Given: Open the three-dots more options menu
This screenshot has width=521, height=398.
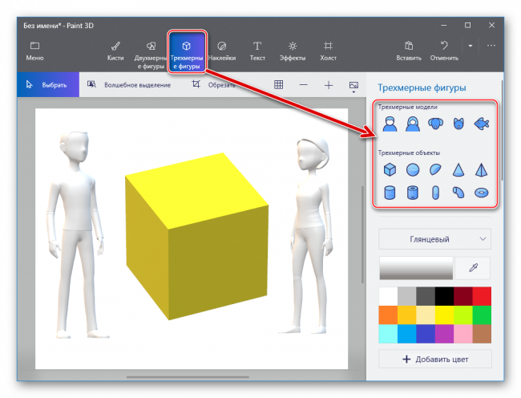Looking at the screenshot, I should tap(491, 46).
